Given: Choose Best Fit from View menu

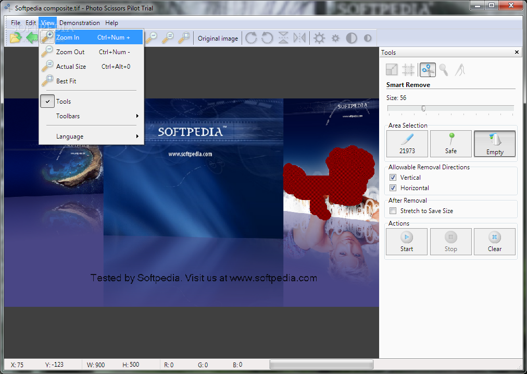Looking at the screenshot, I should (92, 81).
